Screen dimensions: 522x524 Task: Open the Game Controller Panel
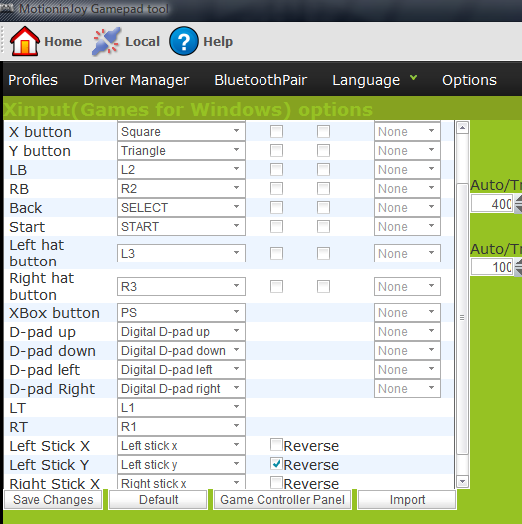282,500
